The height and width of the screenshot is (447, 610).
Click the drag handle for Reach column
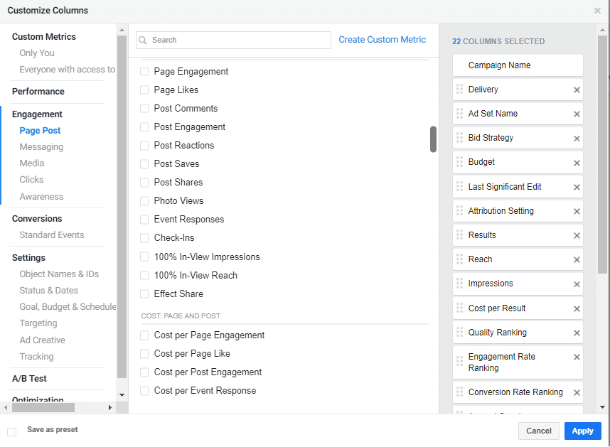459,259
